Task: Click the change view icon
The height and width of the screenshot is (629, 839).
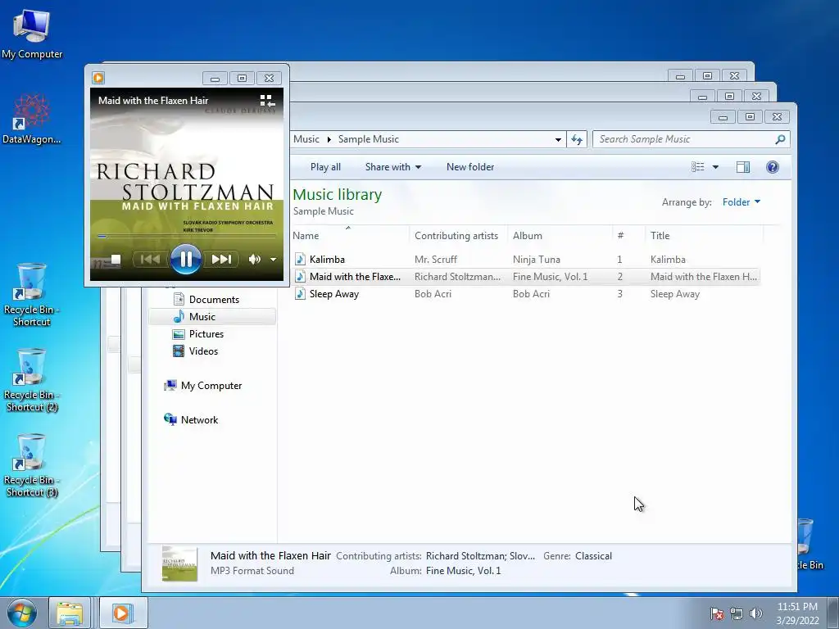Action: (698, 167)
